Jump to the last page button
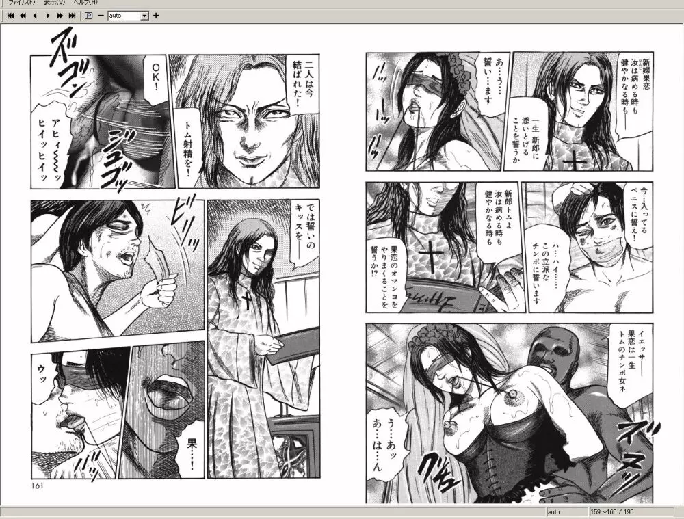684x519 pixels. pyautogui.click(x=72, y=15)
